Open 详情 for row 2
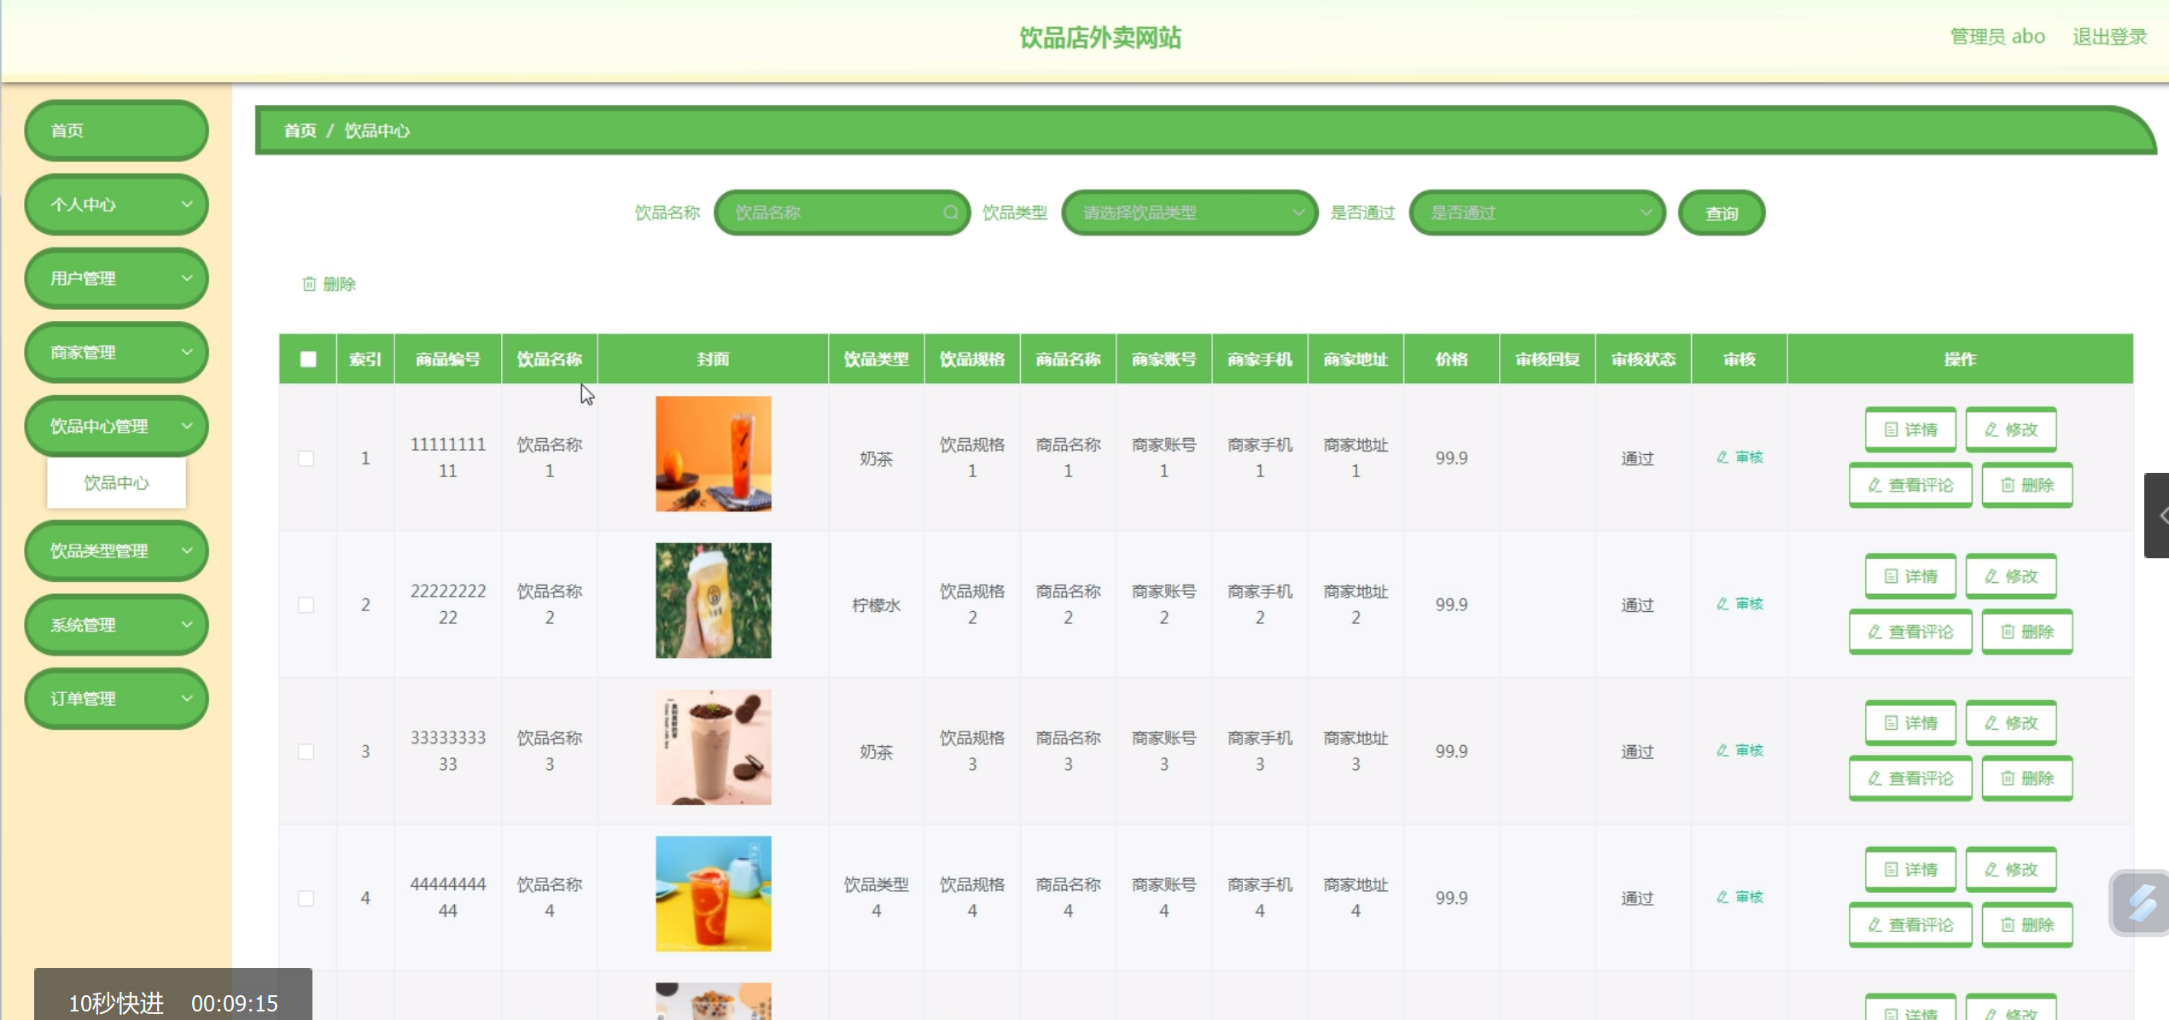This screenshot has width=2169, height=1020. click(x=1910, y=576)
